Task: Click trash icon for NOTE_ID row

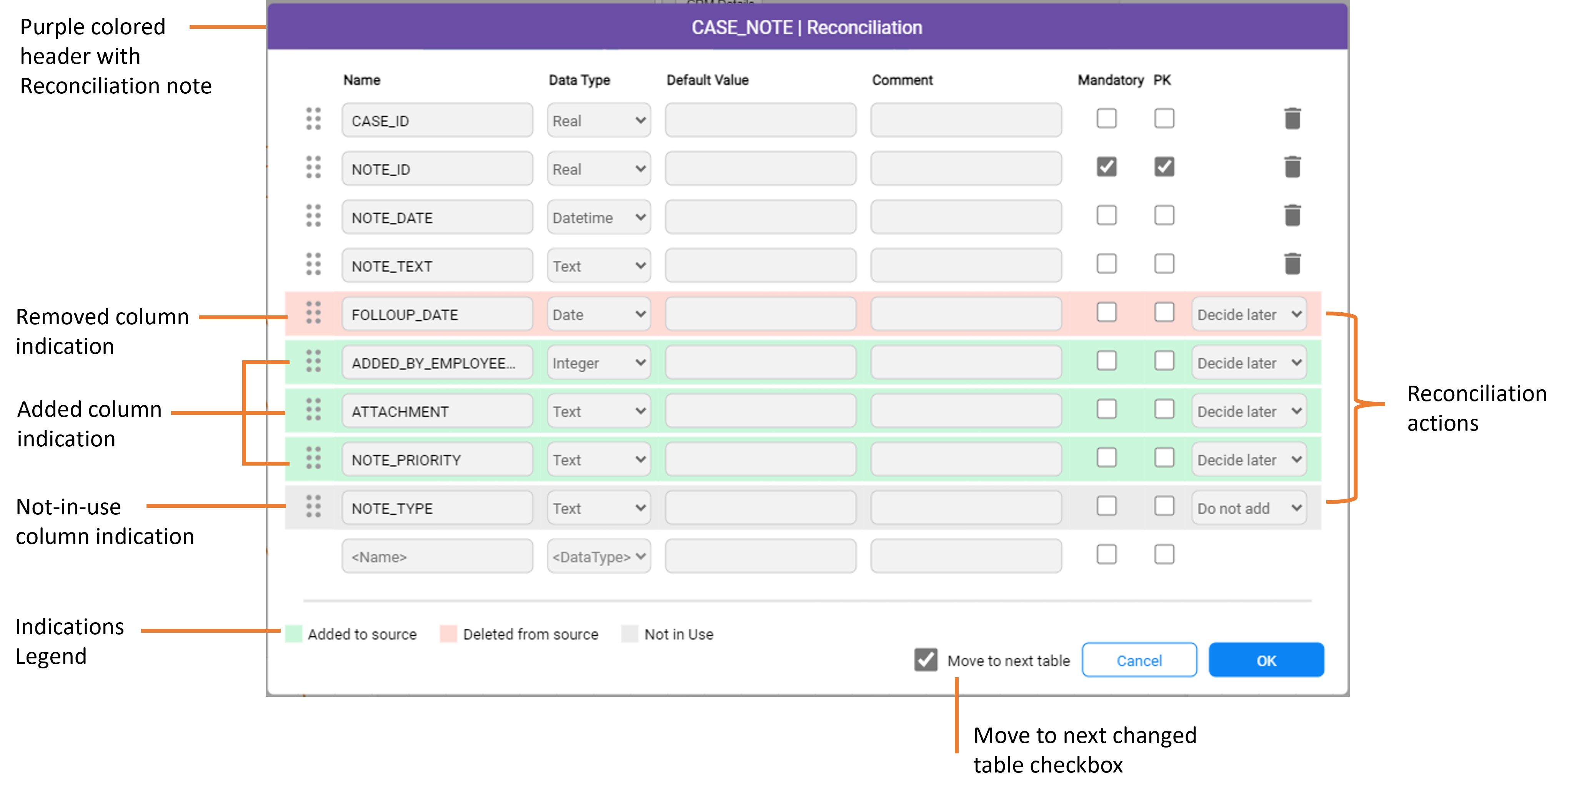Action: (1292, 167)
